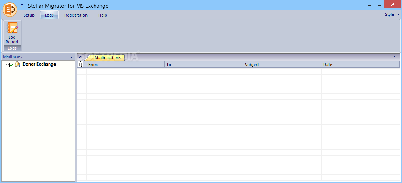The image size is (402, 183).
Task: Select the Mailbox Items tab
Action: 107,58
